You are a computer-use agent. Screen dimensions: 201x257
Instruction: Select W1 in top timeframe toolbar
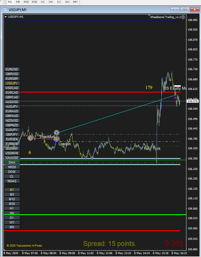point(67,2)
